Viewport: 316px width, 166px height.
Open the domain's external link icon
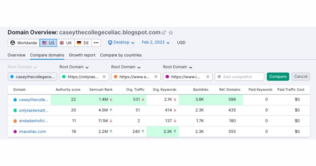[x=164, y=32]
